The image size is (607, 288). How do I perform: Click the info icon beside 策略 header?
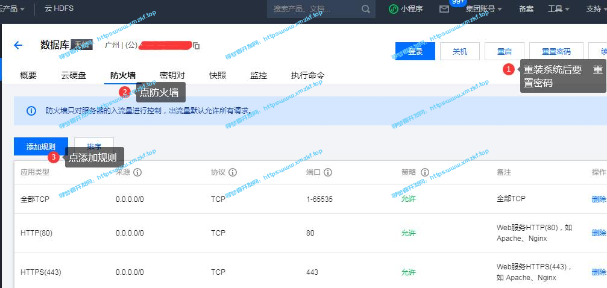coord(425,172)
